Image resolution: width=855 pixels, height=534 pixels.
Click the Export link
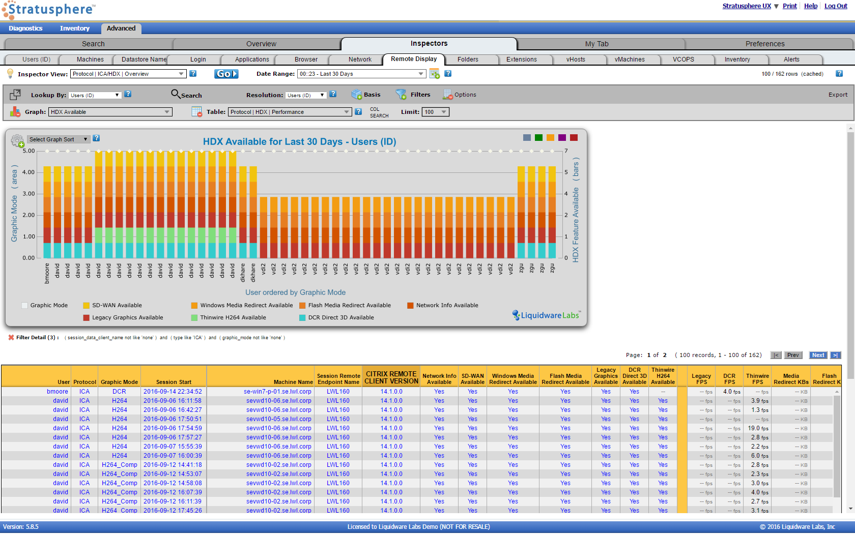838,95
